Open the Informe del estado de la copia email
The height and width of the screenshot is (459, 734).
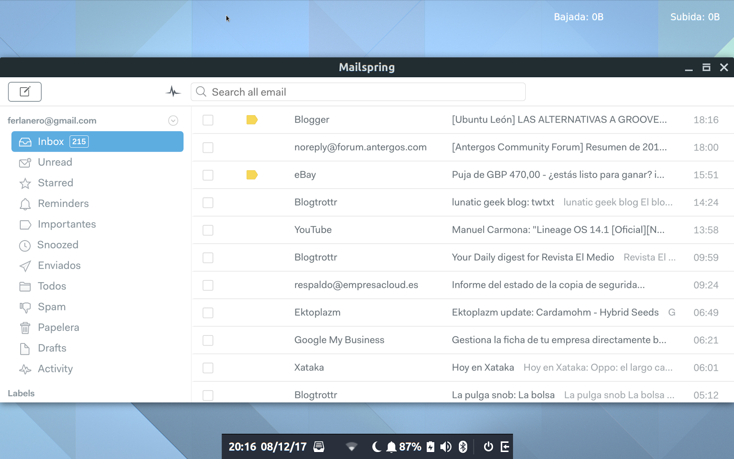pyautogui.click(x=463, y=285)
